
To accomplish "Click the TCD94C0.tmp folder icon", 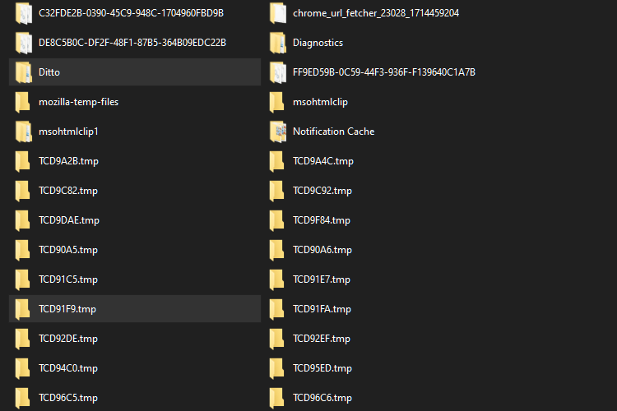I will [x=22, y=368].
